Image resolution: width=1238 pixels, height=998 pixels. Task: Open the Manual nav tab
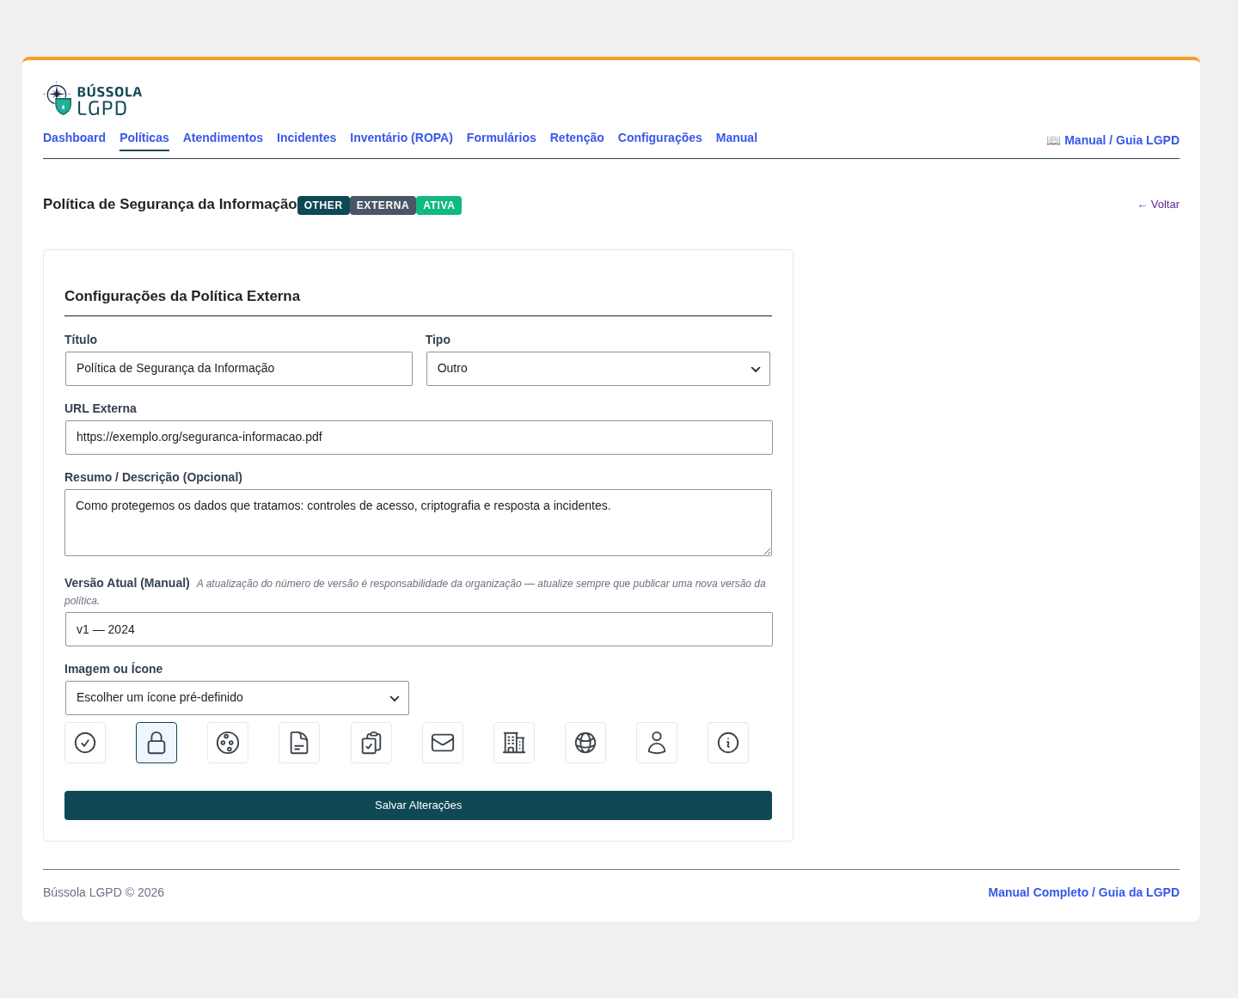pyautogui.click(x=737, y=138)
